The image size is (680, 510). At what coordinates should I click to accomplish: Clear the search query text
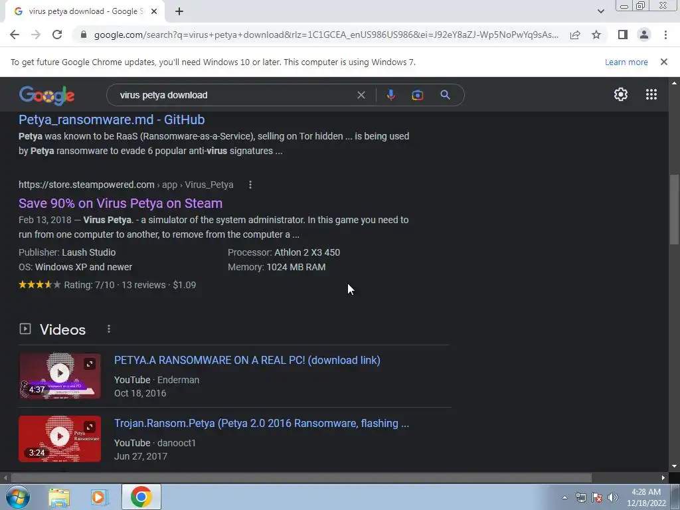click(361, 95)
